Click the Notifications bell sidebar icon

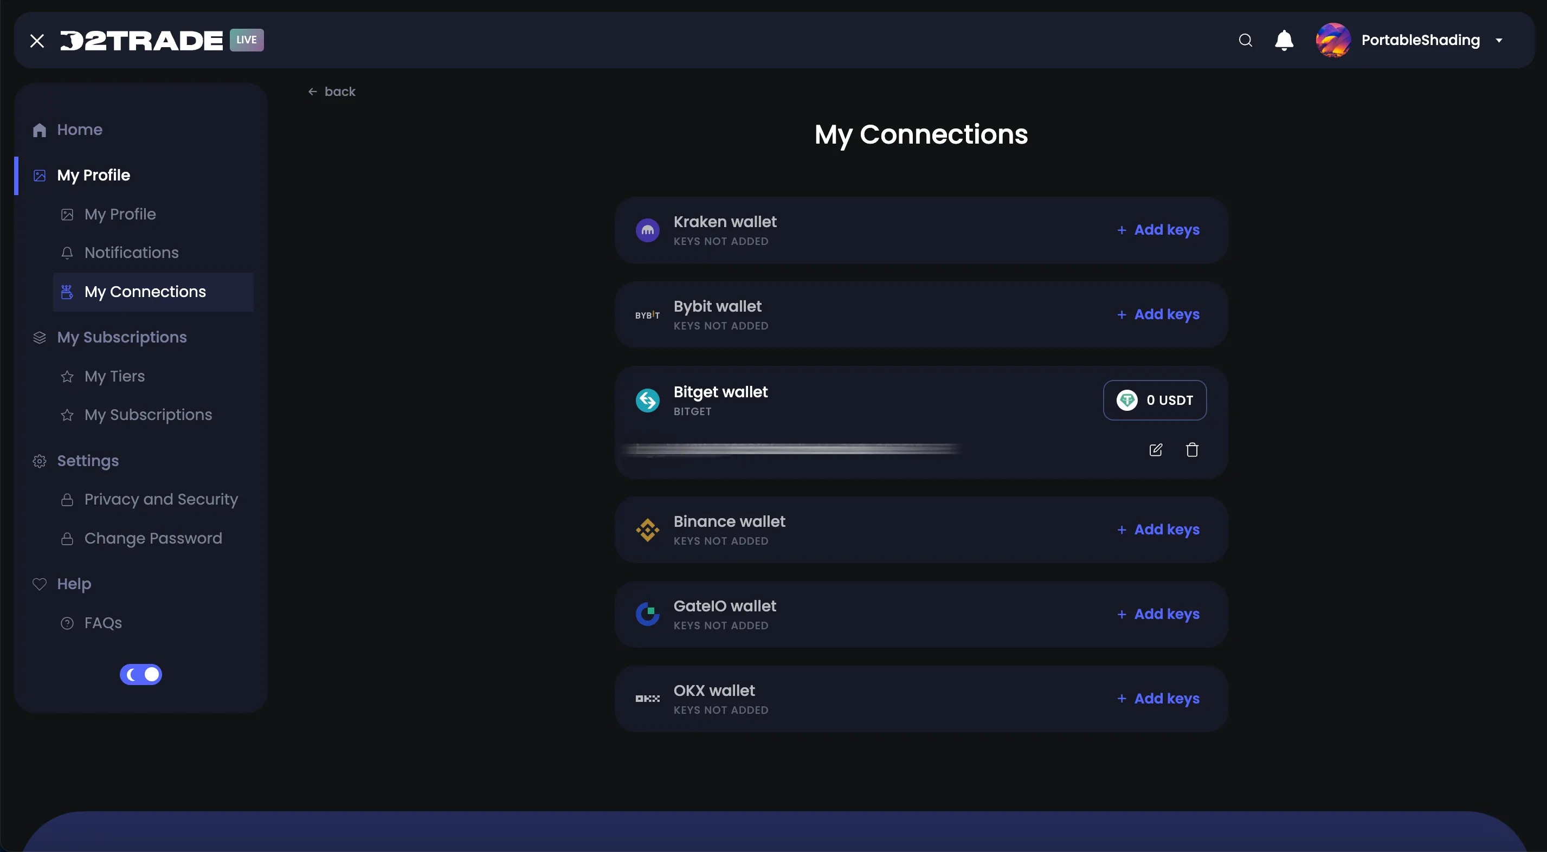[x=67, y=253]
